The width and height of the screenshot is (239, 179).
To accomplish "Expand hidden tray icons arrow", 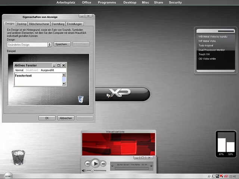I will tap(209, 176).
